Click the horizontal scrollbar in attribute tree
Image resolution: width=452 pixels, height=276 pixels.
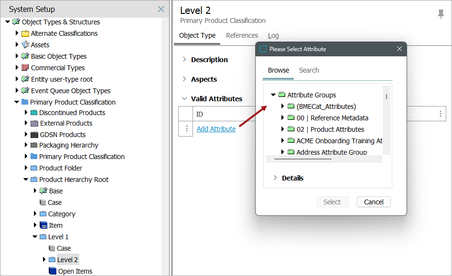(302, 159)
